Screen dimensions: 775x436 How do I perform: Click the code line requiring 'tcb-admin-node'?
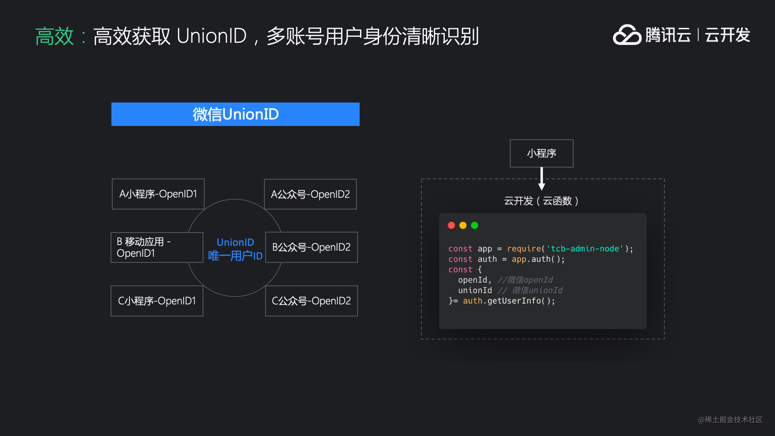click(541, 249)
